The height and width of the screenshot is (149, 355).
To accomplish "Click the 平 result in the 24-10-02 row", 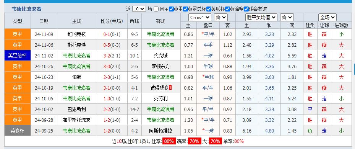I will 310,109.
